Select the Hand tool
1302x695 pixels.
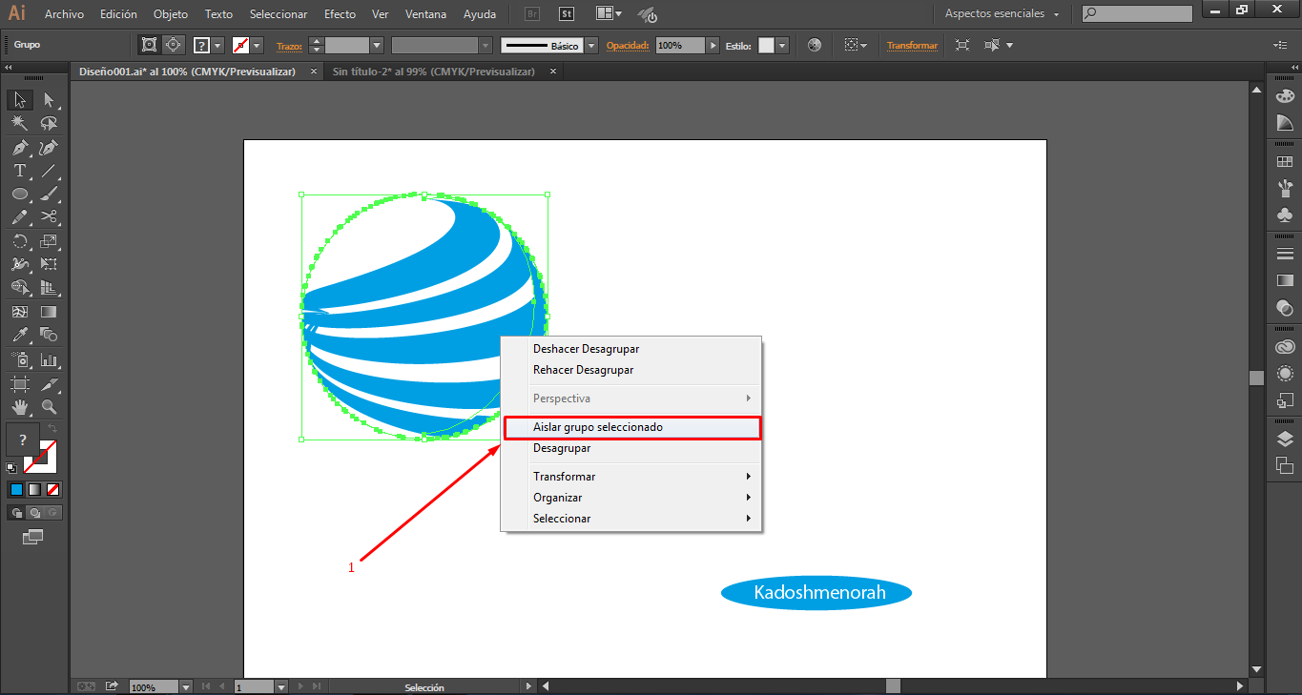(19, 407)
